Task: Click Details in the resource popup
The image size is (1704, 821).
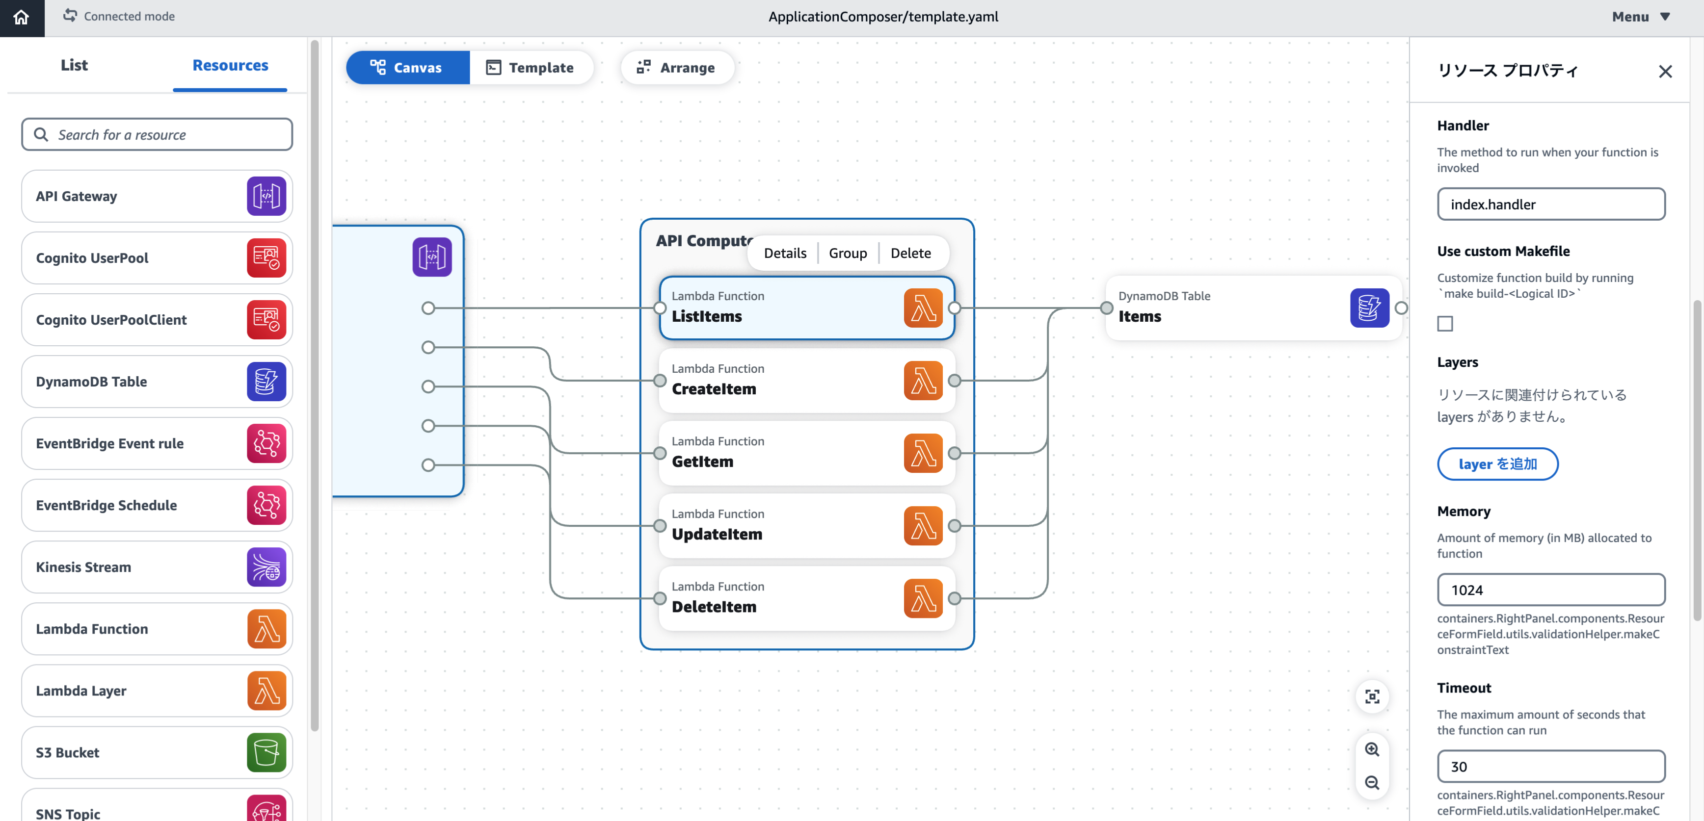Action: pos(785,253)
